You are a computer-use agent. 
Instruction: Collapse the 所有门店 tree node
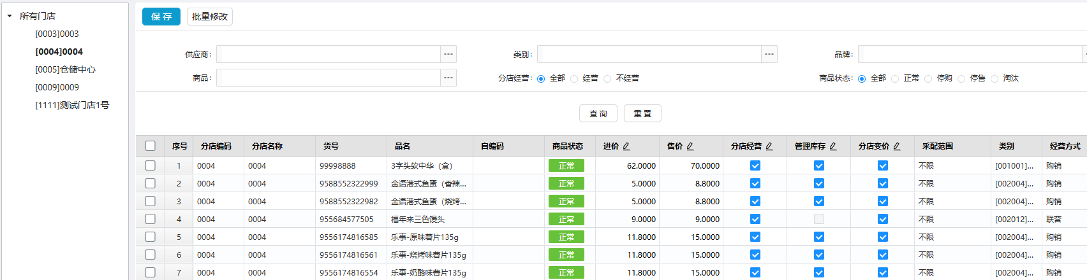tap(10, 16)
